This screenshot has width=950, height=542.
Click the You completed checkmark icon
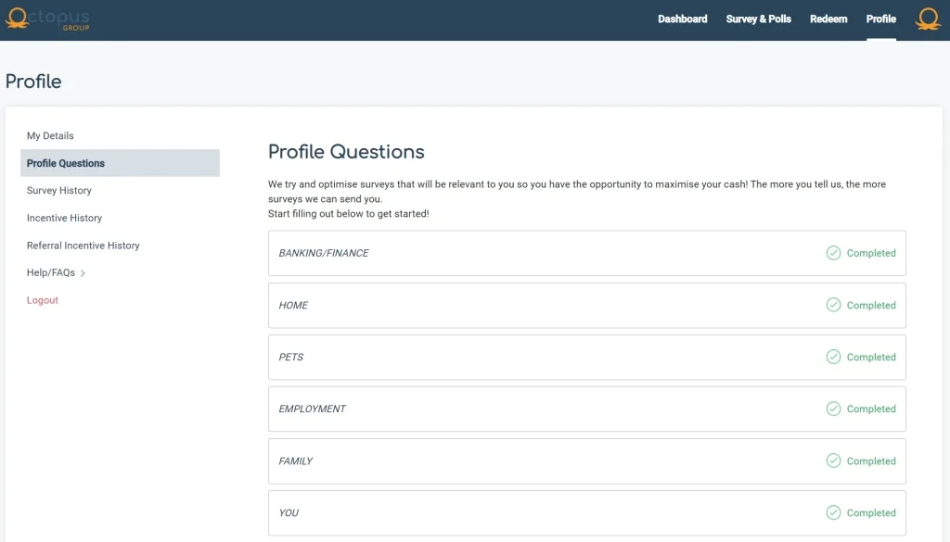point(833,512)
